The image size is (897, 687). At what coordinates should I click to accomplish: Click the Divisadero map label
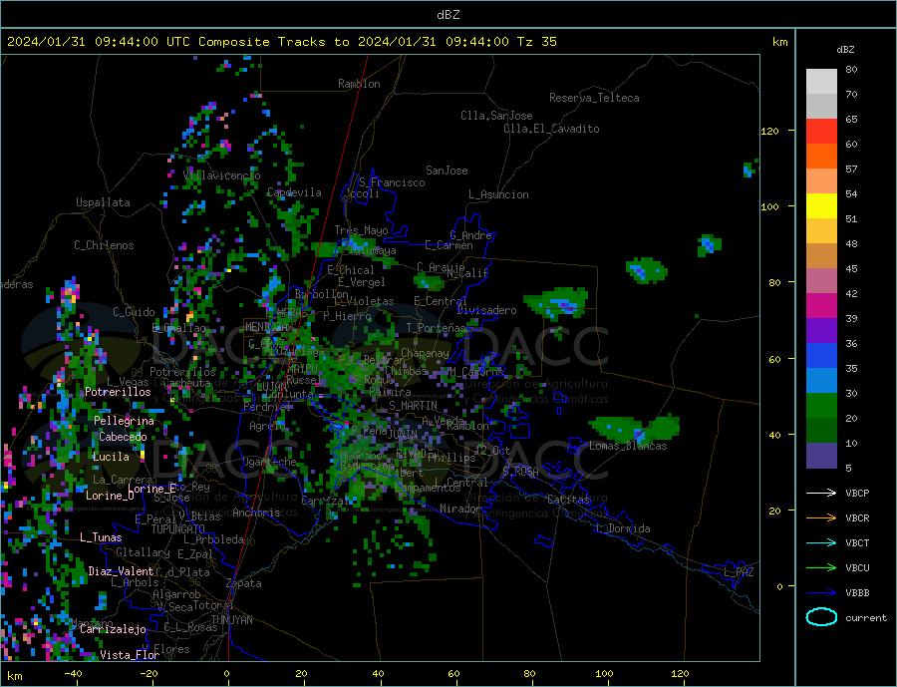[x=486, y=310]
